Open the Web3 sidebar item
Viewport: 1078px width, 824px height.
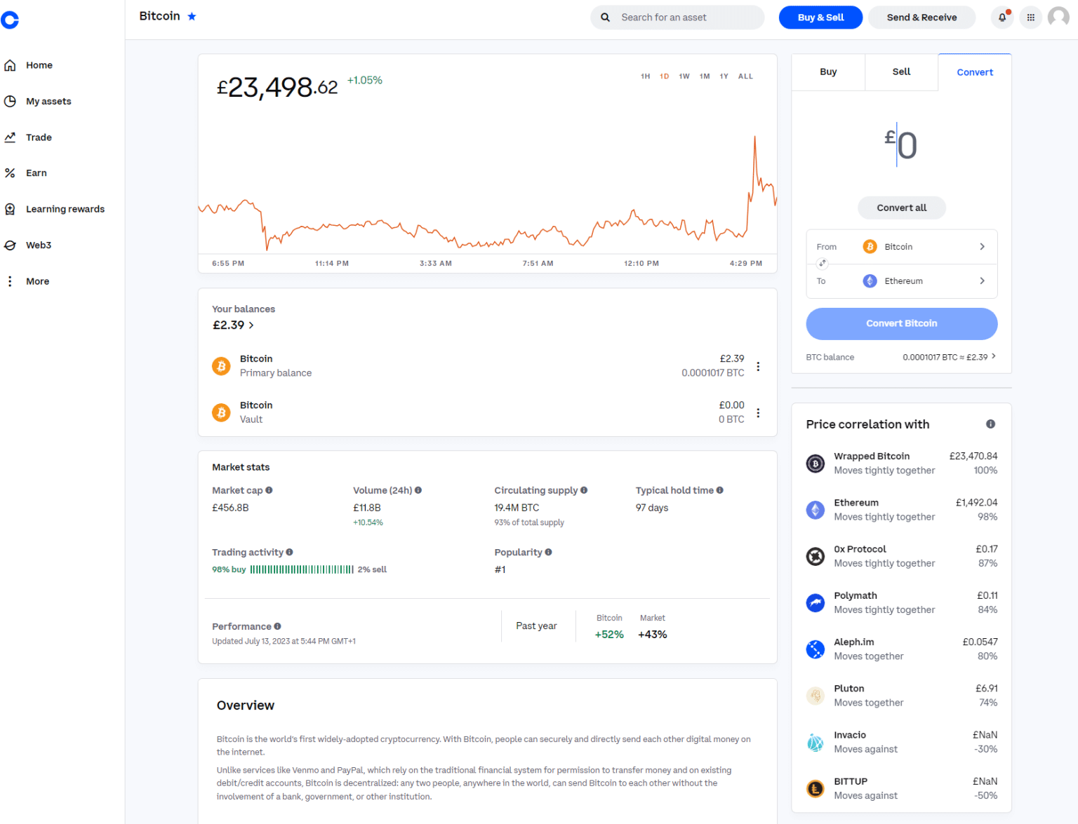coord(39,245)
